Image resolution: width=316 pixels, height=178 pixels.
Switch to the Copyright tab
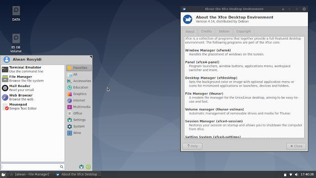point(243,32)
